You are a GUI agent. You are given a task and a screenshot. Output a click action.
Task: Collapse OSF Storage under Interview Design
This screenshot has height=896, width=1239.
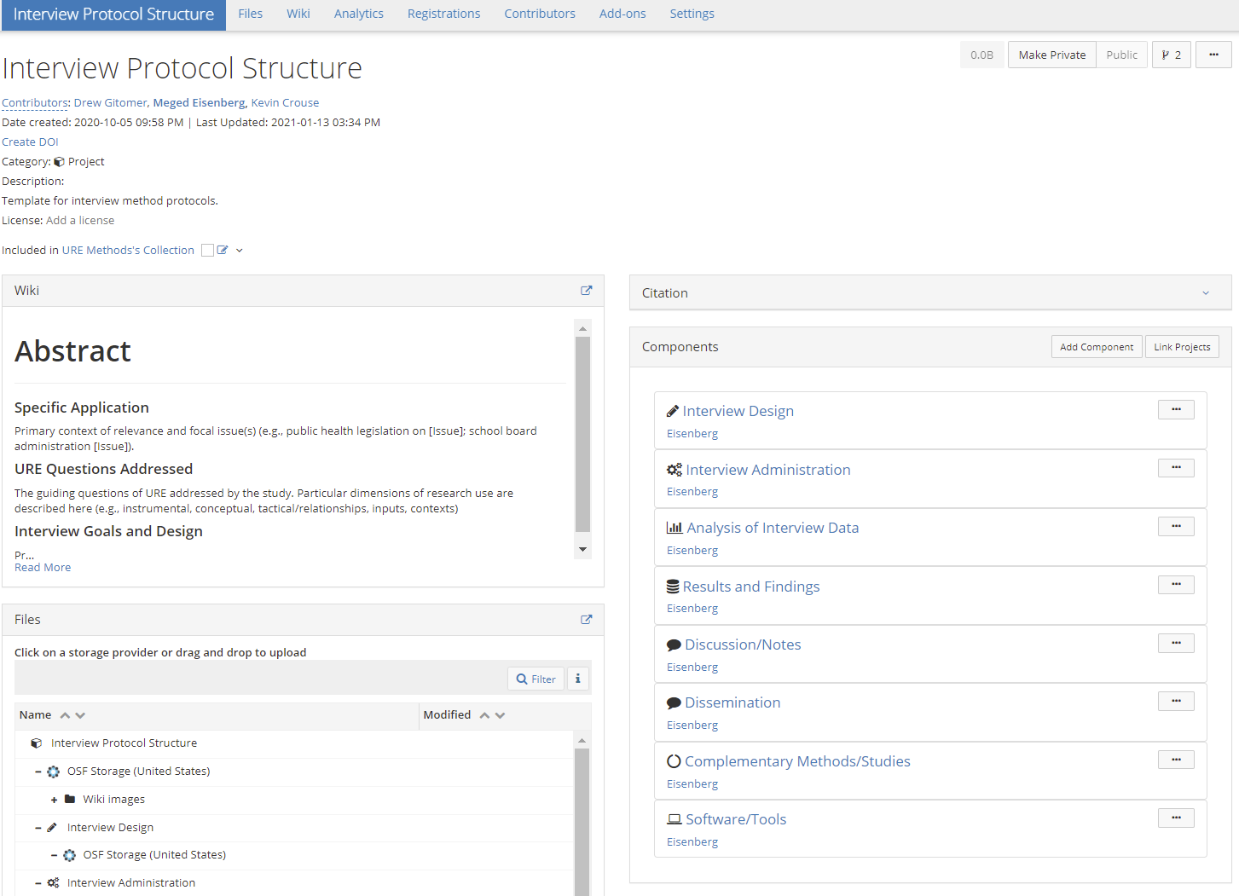[54, 855]
